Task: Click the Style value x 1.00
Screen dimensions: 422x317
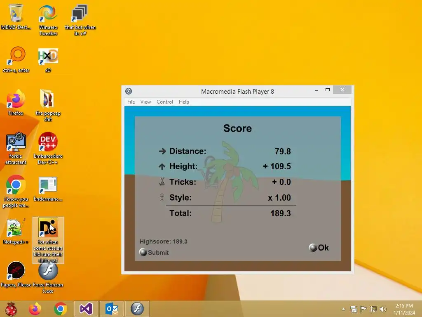Action: (x=279, y=198)
